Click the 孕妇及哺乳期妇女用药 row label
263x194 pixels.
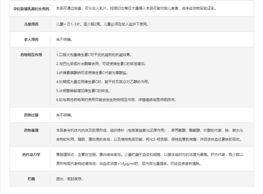click(x=31, y=9)
